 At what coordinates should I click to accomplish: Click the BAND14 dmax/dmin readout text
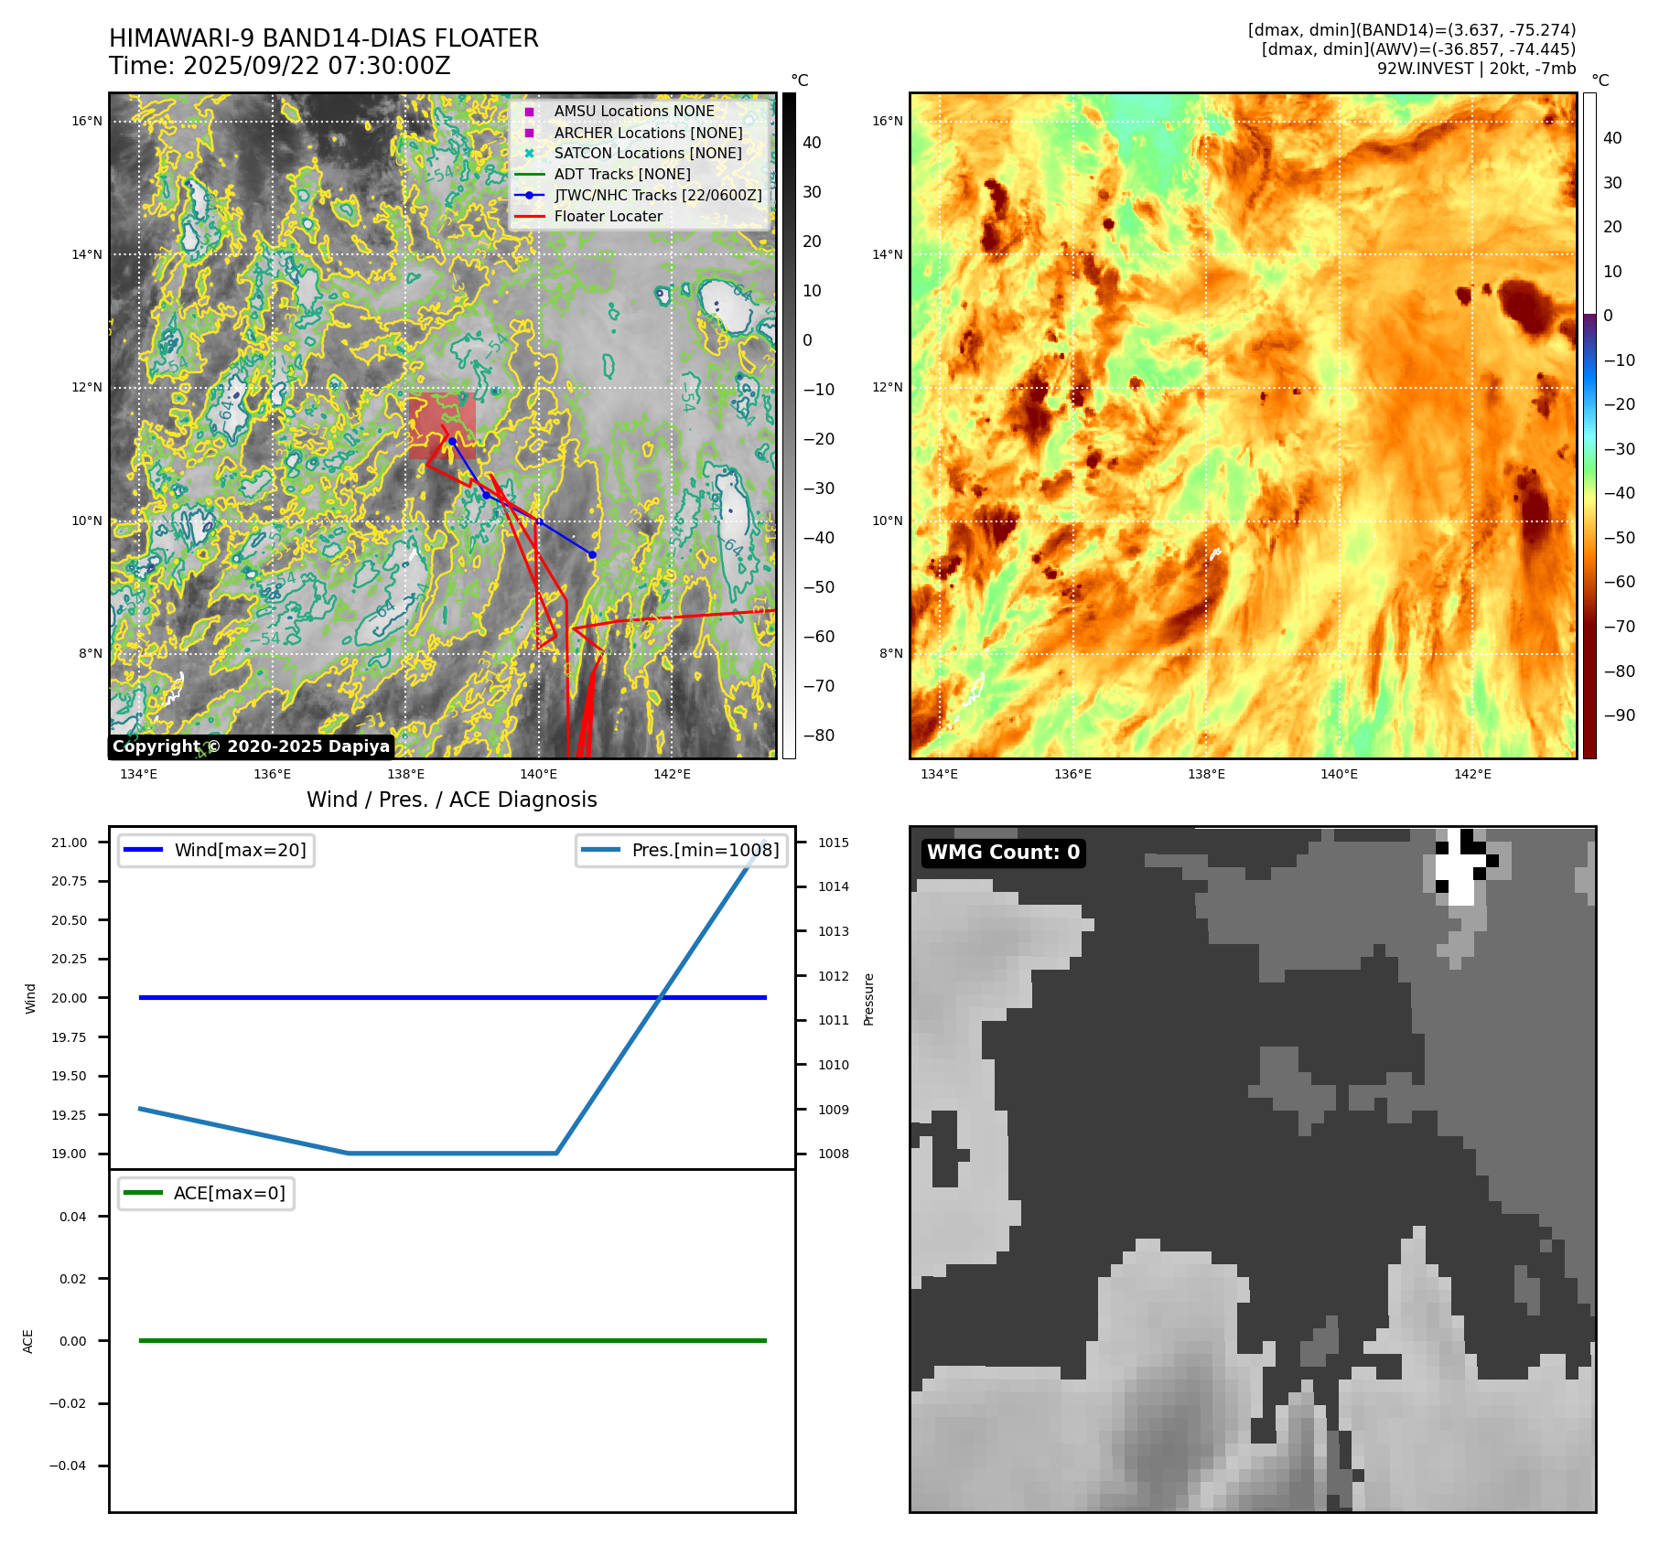coord(1412,30)
